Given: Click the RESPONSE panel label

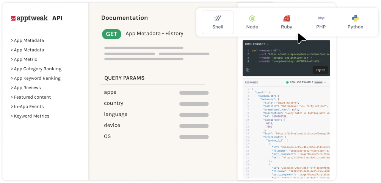Looking at the screenshot, I should coord(251,82).
